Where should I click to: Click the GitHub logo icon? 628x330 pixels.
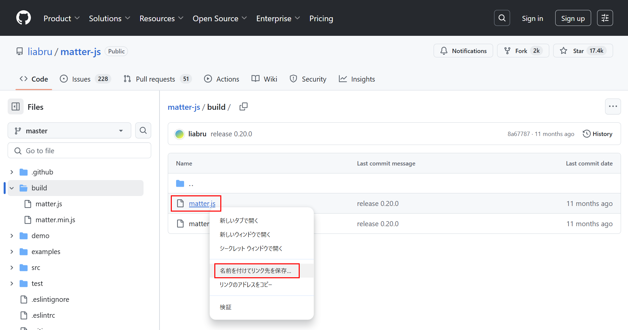click(x=23, y=18)
